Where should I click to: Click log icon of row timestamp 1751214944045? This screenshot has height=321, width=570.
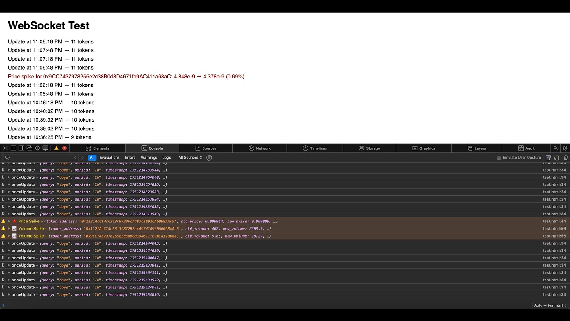[x=3, y=243]
